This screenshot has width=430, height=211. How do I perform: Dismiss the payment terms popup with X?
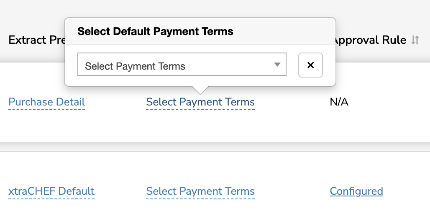click(x=310, y=65)
